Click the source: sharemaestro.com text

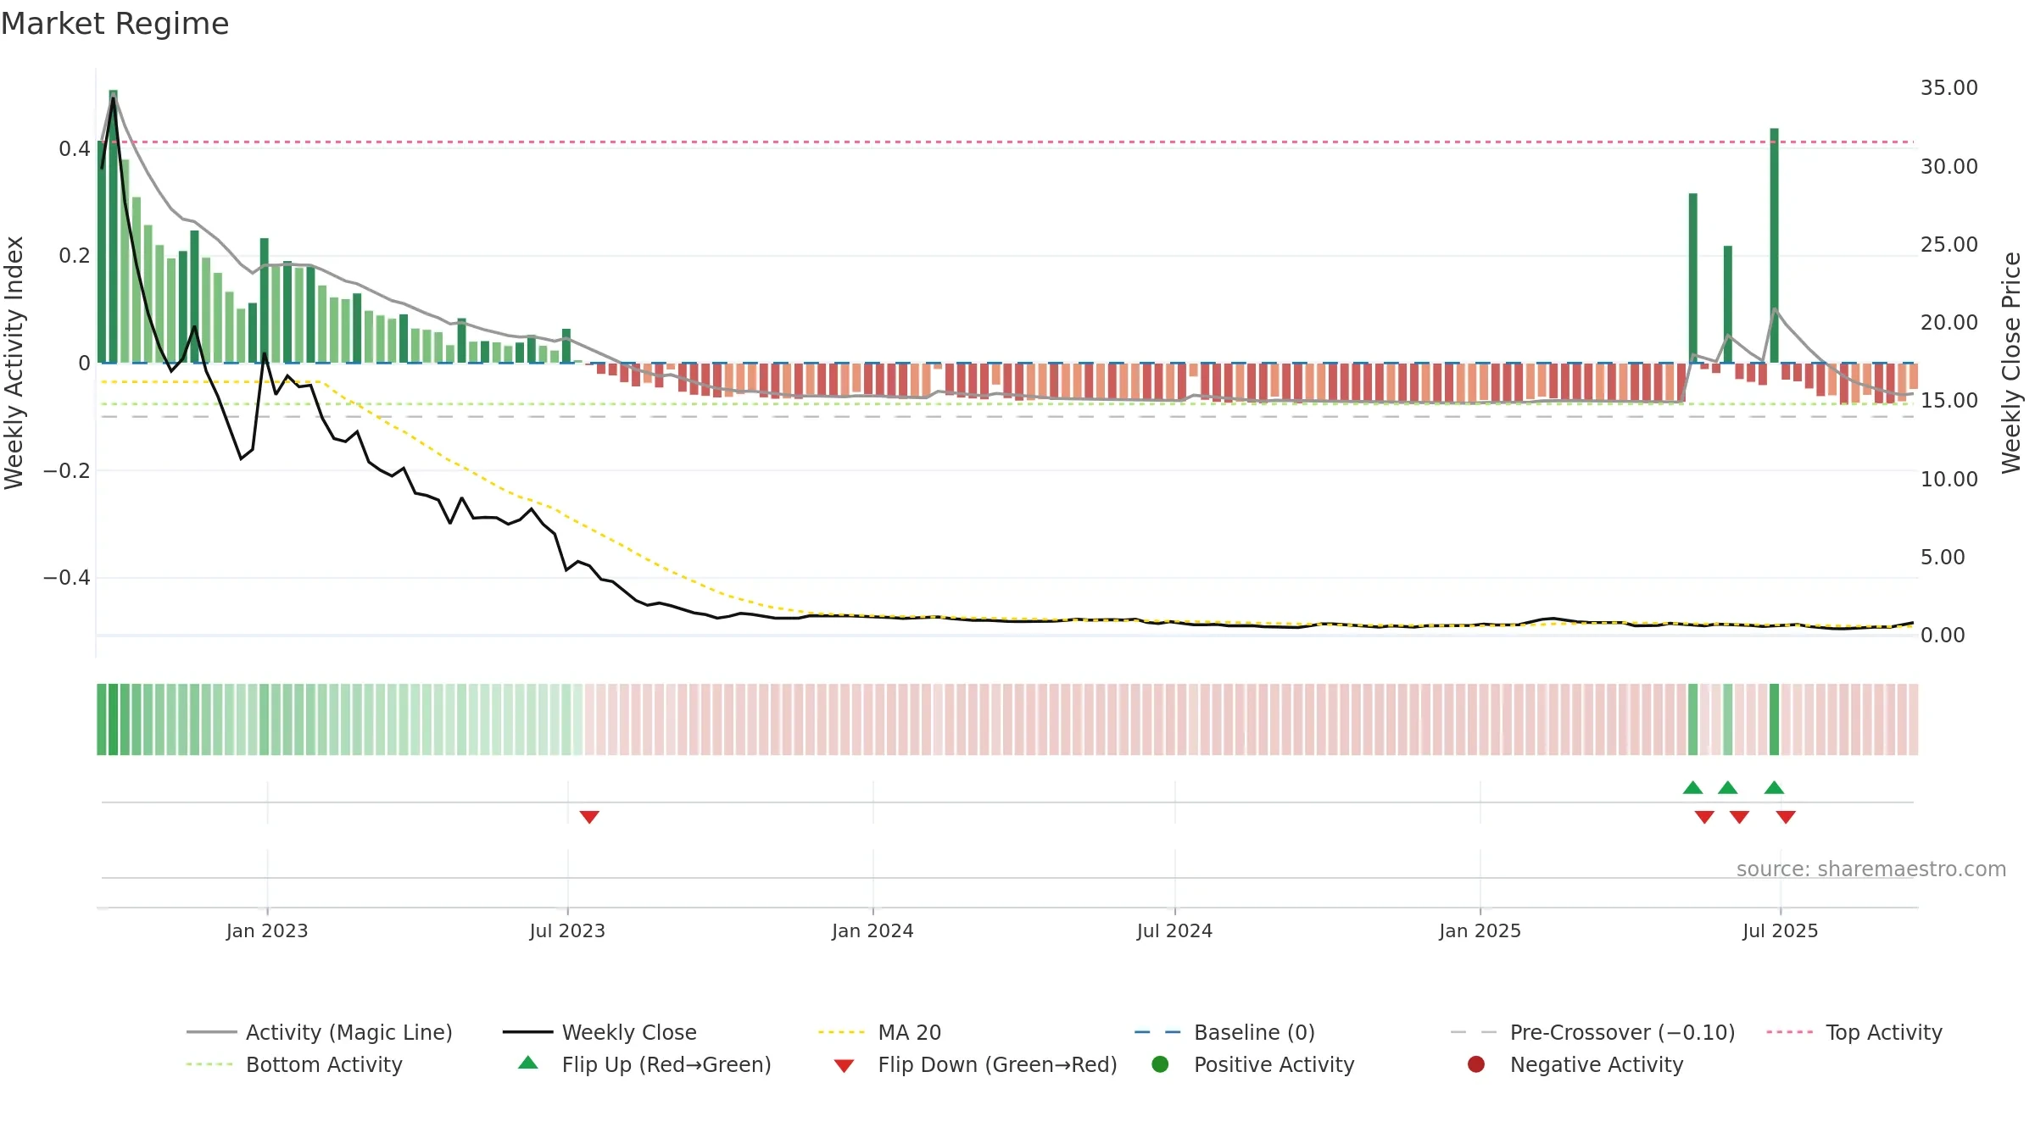(x=1871, y=869)
